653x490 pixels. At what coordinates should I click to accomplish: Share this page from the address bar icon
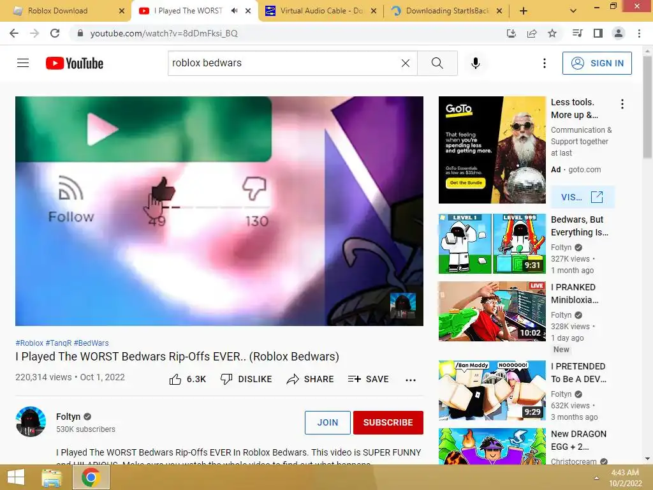coord(532,33)
